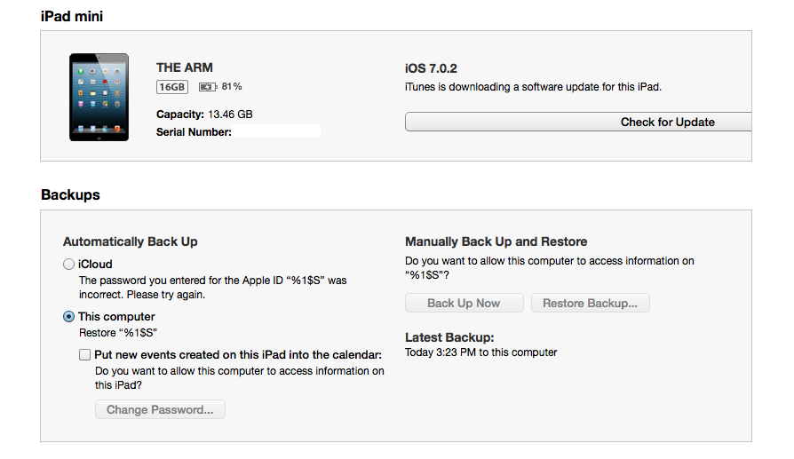Click the iOS 7.0.2 version text
This screenshot has width=794, height=459.
[431, 68]
